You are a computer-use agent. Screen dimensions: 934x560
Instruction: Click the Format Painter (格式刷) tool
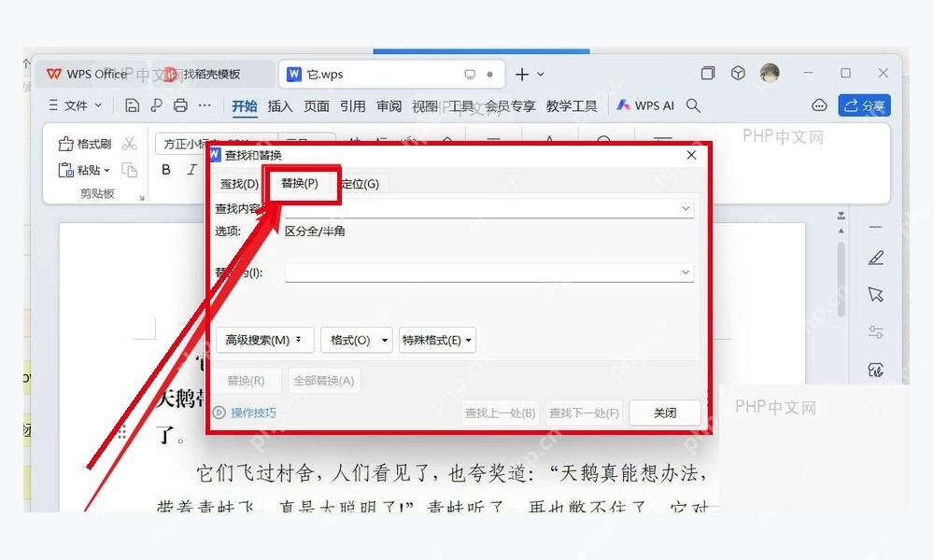pyautogui.click(x=85, y=144)
